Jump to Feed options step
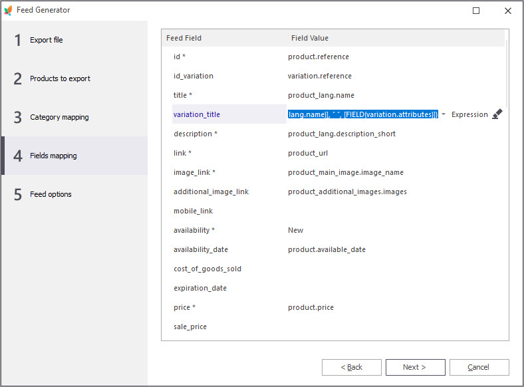Image resolution: width=524 pixels, height=387 pixels. coord(51,194)
